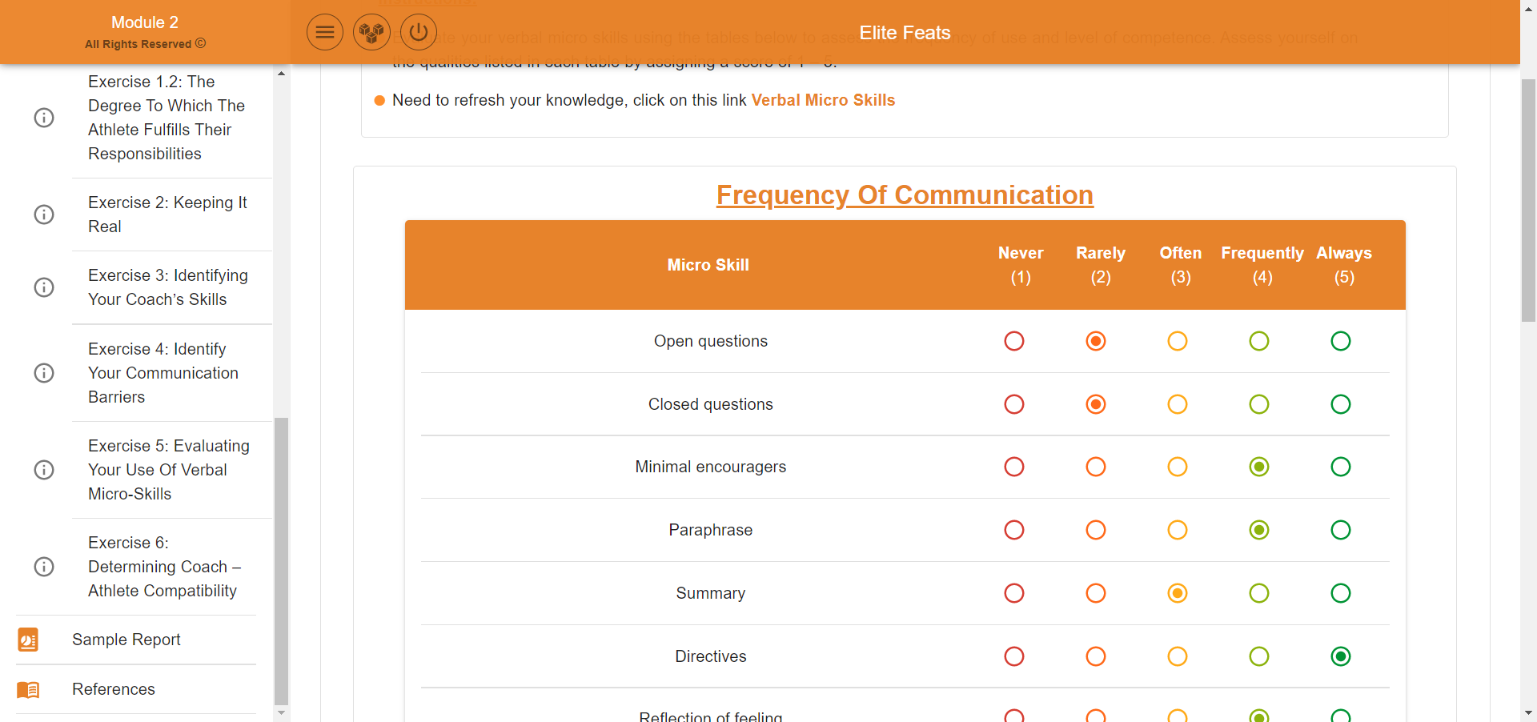Click the Frequency Of Communication heading link
Image resolution: width=1537 pixels, height=722 pixels.
pos(905,195)
